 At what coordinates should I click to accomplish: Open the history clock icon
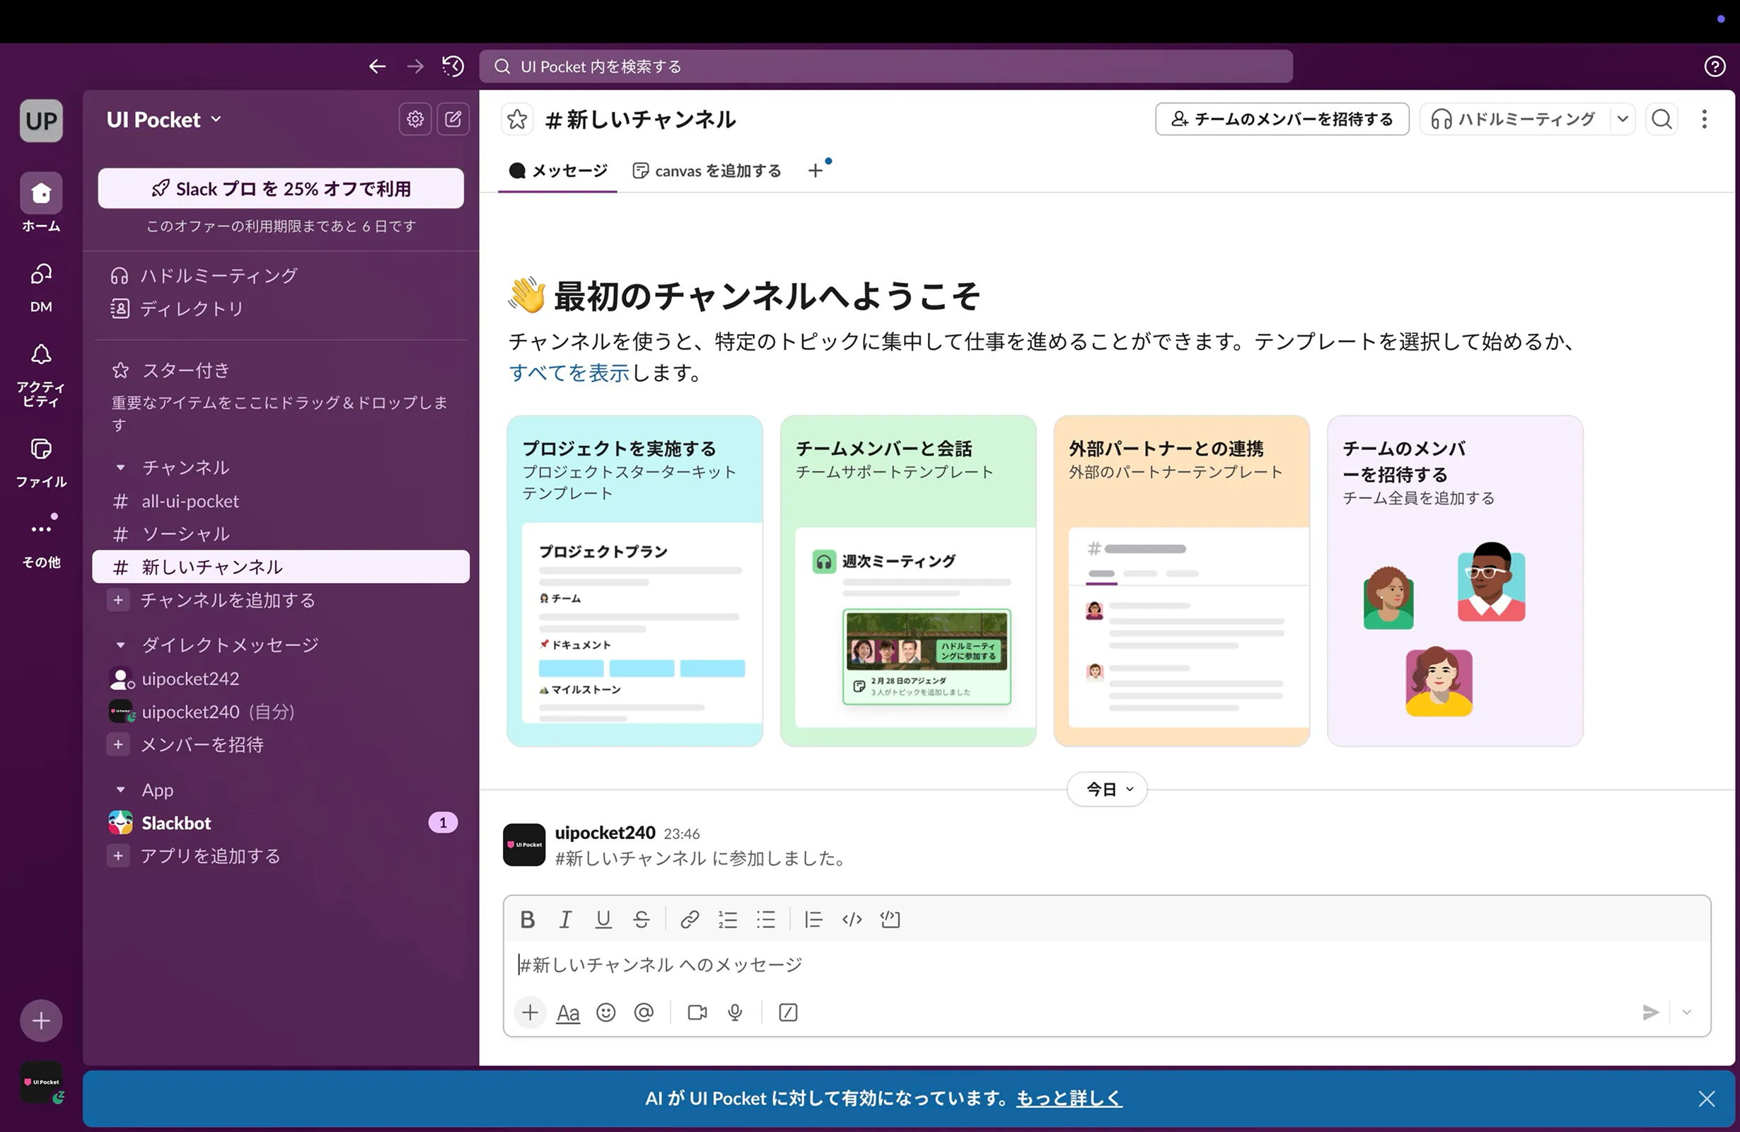(453, 67)
